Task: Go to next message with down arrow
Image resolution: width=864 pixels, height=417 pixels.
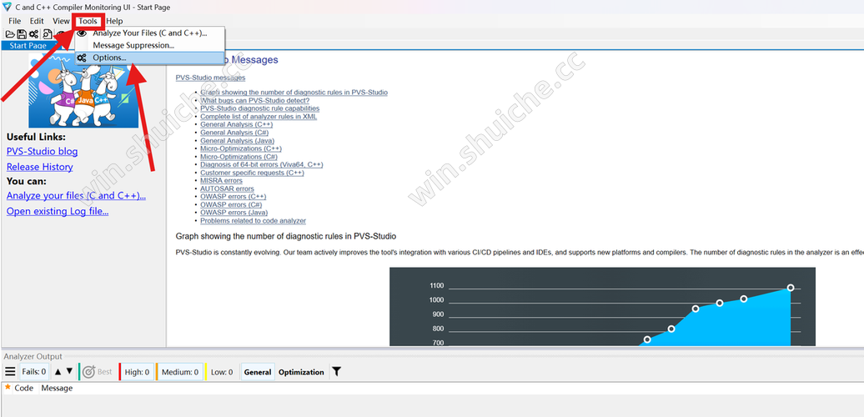Action: pyautogui.click(x=69, y=372)
